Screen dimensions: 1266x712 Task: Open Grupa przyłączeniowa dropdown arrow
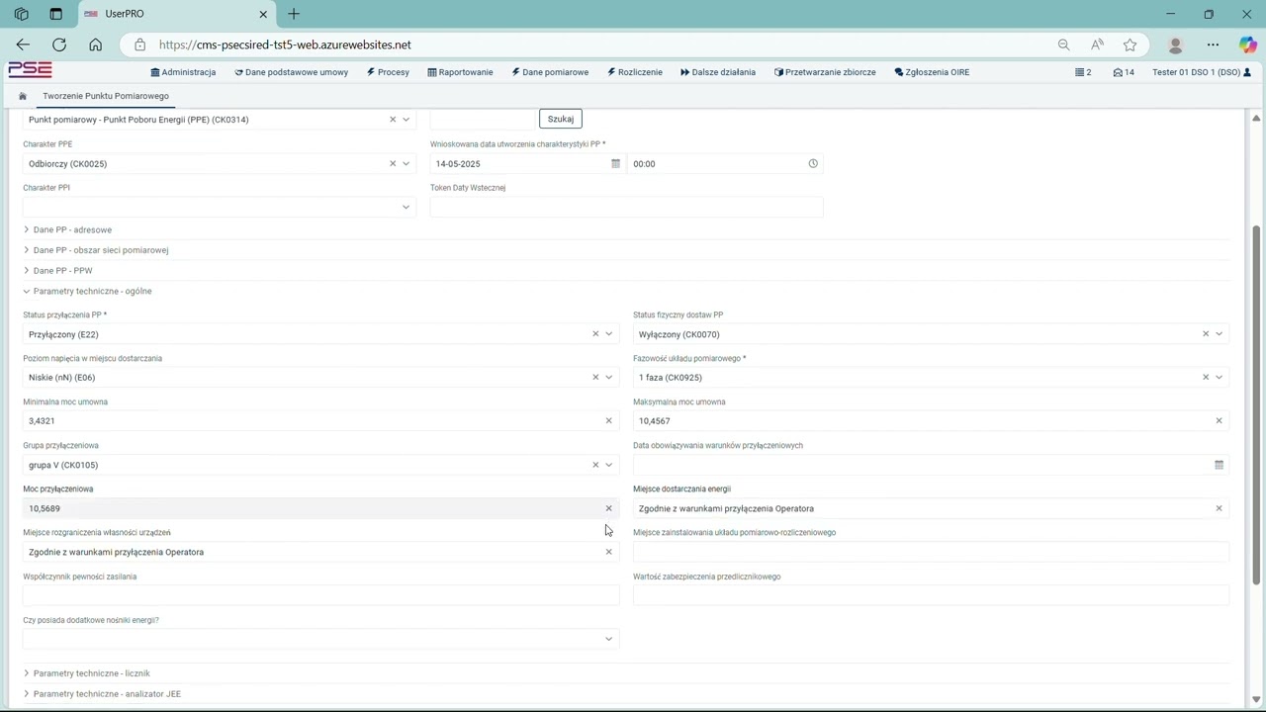pyautogui.click(x=609, y=465)
